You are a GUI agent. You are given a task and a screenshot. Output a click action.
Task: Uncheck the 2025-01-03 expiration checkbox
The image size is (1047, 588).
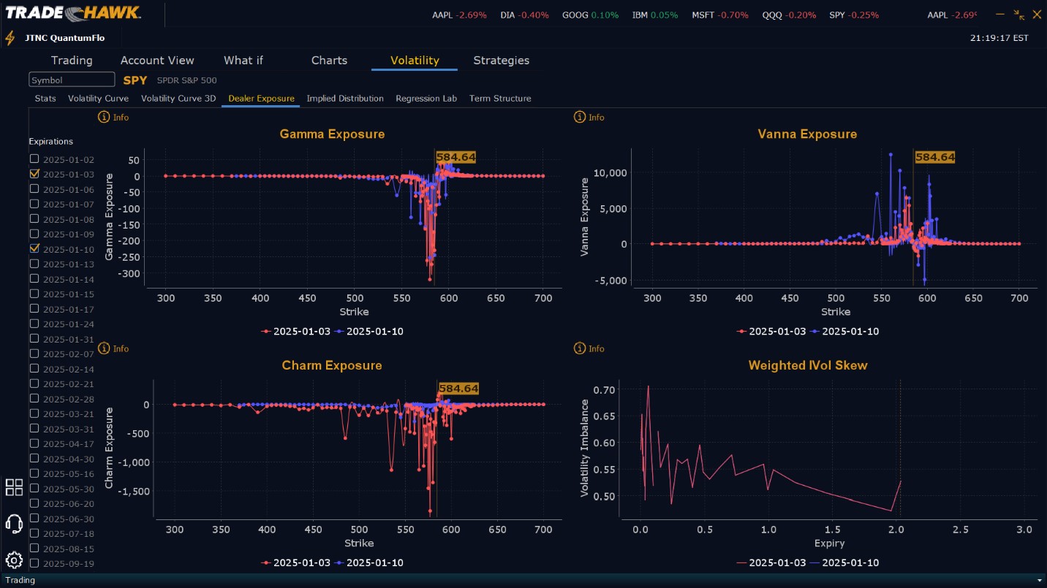click(34, 174)
